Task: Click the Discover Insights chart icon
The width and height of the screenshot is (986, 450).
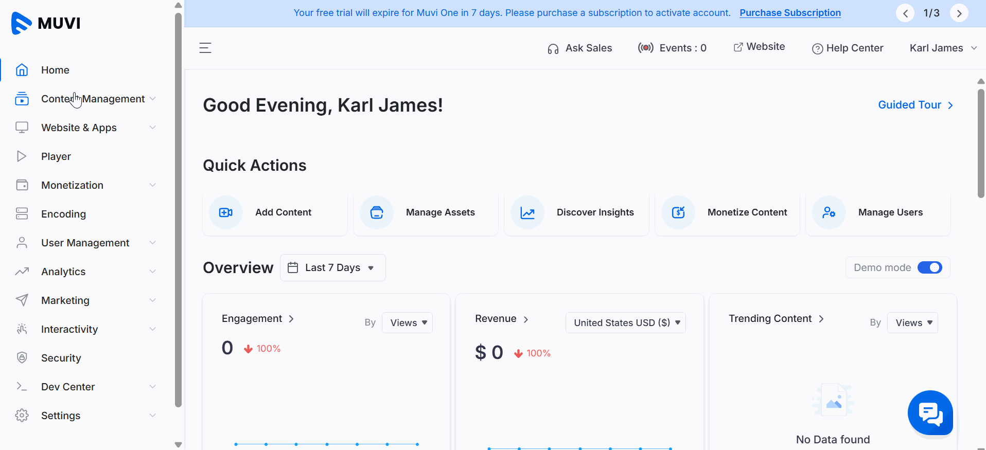Action: pyautogui.click(x=527, y=212)
